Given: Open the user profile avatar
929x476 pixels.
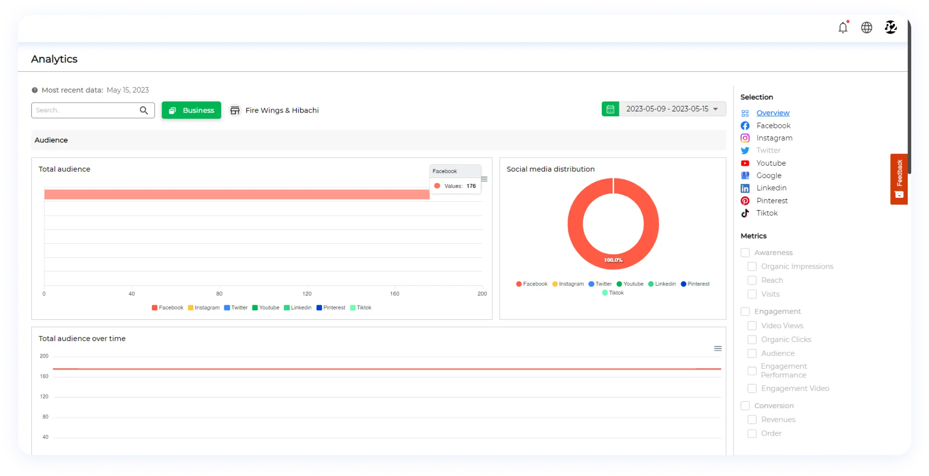Looking at the screenshot, I should (x=890, y=27).
